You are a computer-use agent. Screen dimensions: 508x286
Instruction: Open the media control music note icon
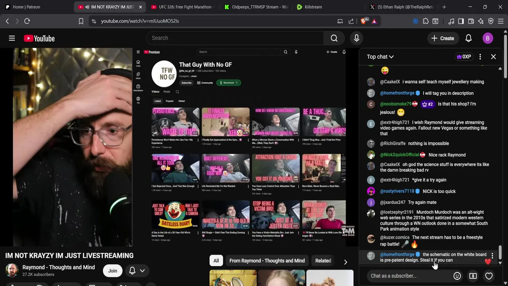pos(451,21)
